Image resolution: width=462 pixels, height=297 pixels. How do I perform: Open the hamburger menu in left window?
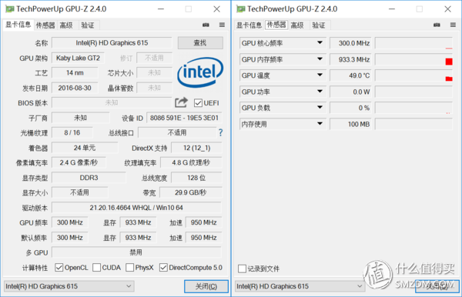pyautogui.click(x=222, y=25)
